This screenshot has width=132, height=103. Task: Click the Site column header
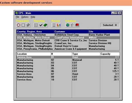104,32
